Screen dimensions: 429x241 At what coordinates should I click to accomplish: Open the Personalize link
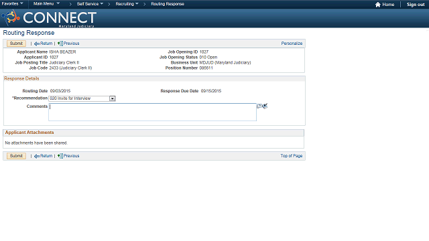click(292, 44)
